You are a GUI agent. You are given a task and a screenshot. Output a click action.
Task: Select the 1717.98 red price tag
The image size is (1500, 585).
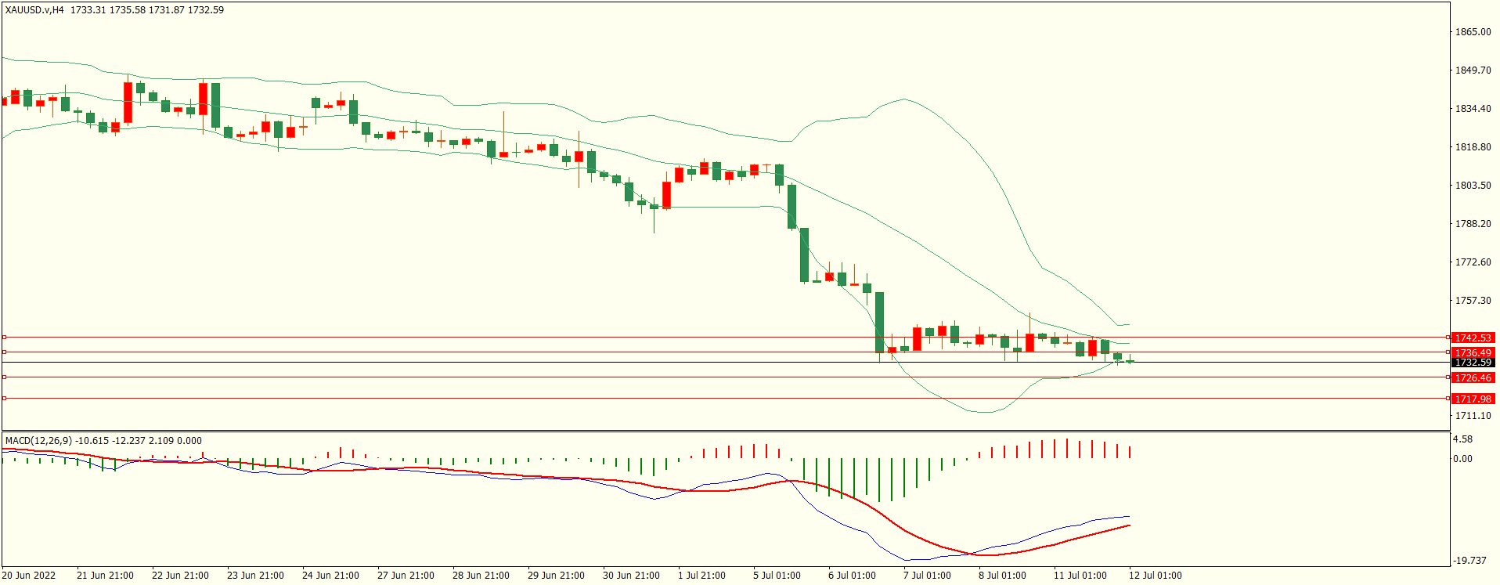pyautogui.click(x=1473, y=399)
